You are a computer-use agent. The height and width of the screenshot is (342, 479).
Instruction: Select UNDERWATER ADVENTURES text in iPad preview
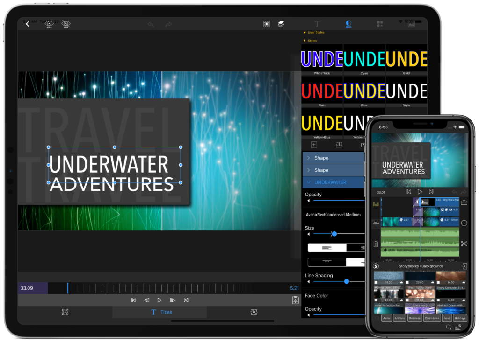point(112,174)
